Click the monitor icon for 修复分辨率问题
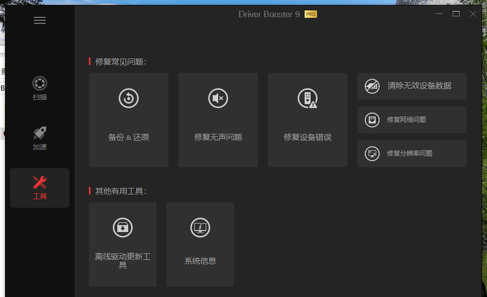Viewport: 487px width, 297px height. pyautogui.click(x=372, y=154)
